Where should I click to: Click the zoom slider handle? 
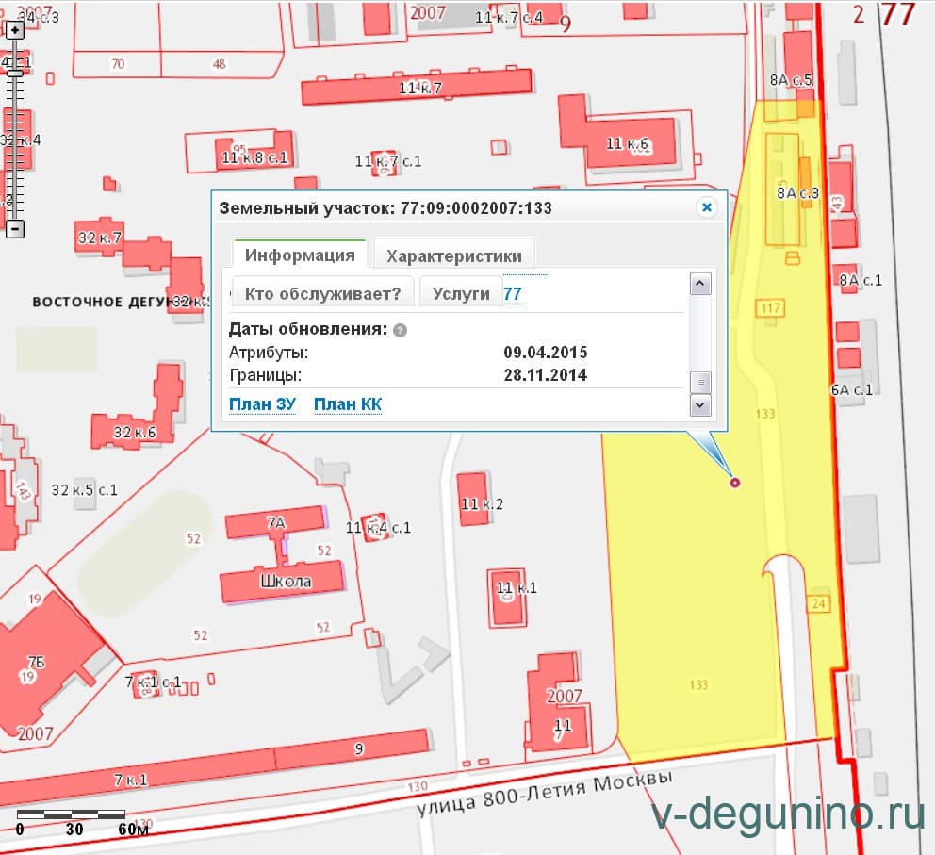(x=15, y=71)
